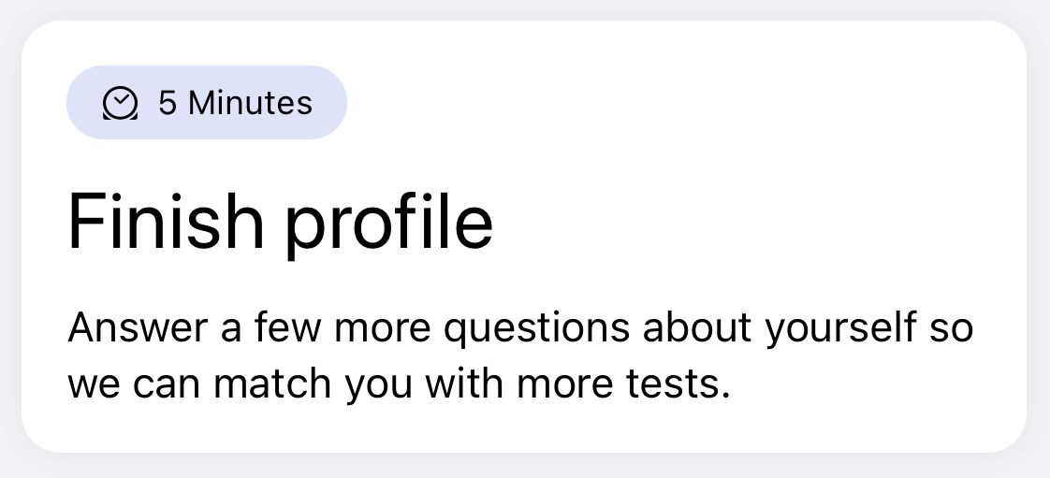Select the 5 Minutes duration label
Viewport: 1050px width, 478px height.
(x=235, y=103)
